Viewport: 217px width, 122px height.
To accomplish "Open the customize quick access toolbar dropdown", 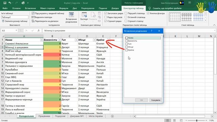I will (x=28, y=3).
